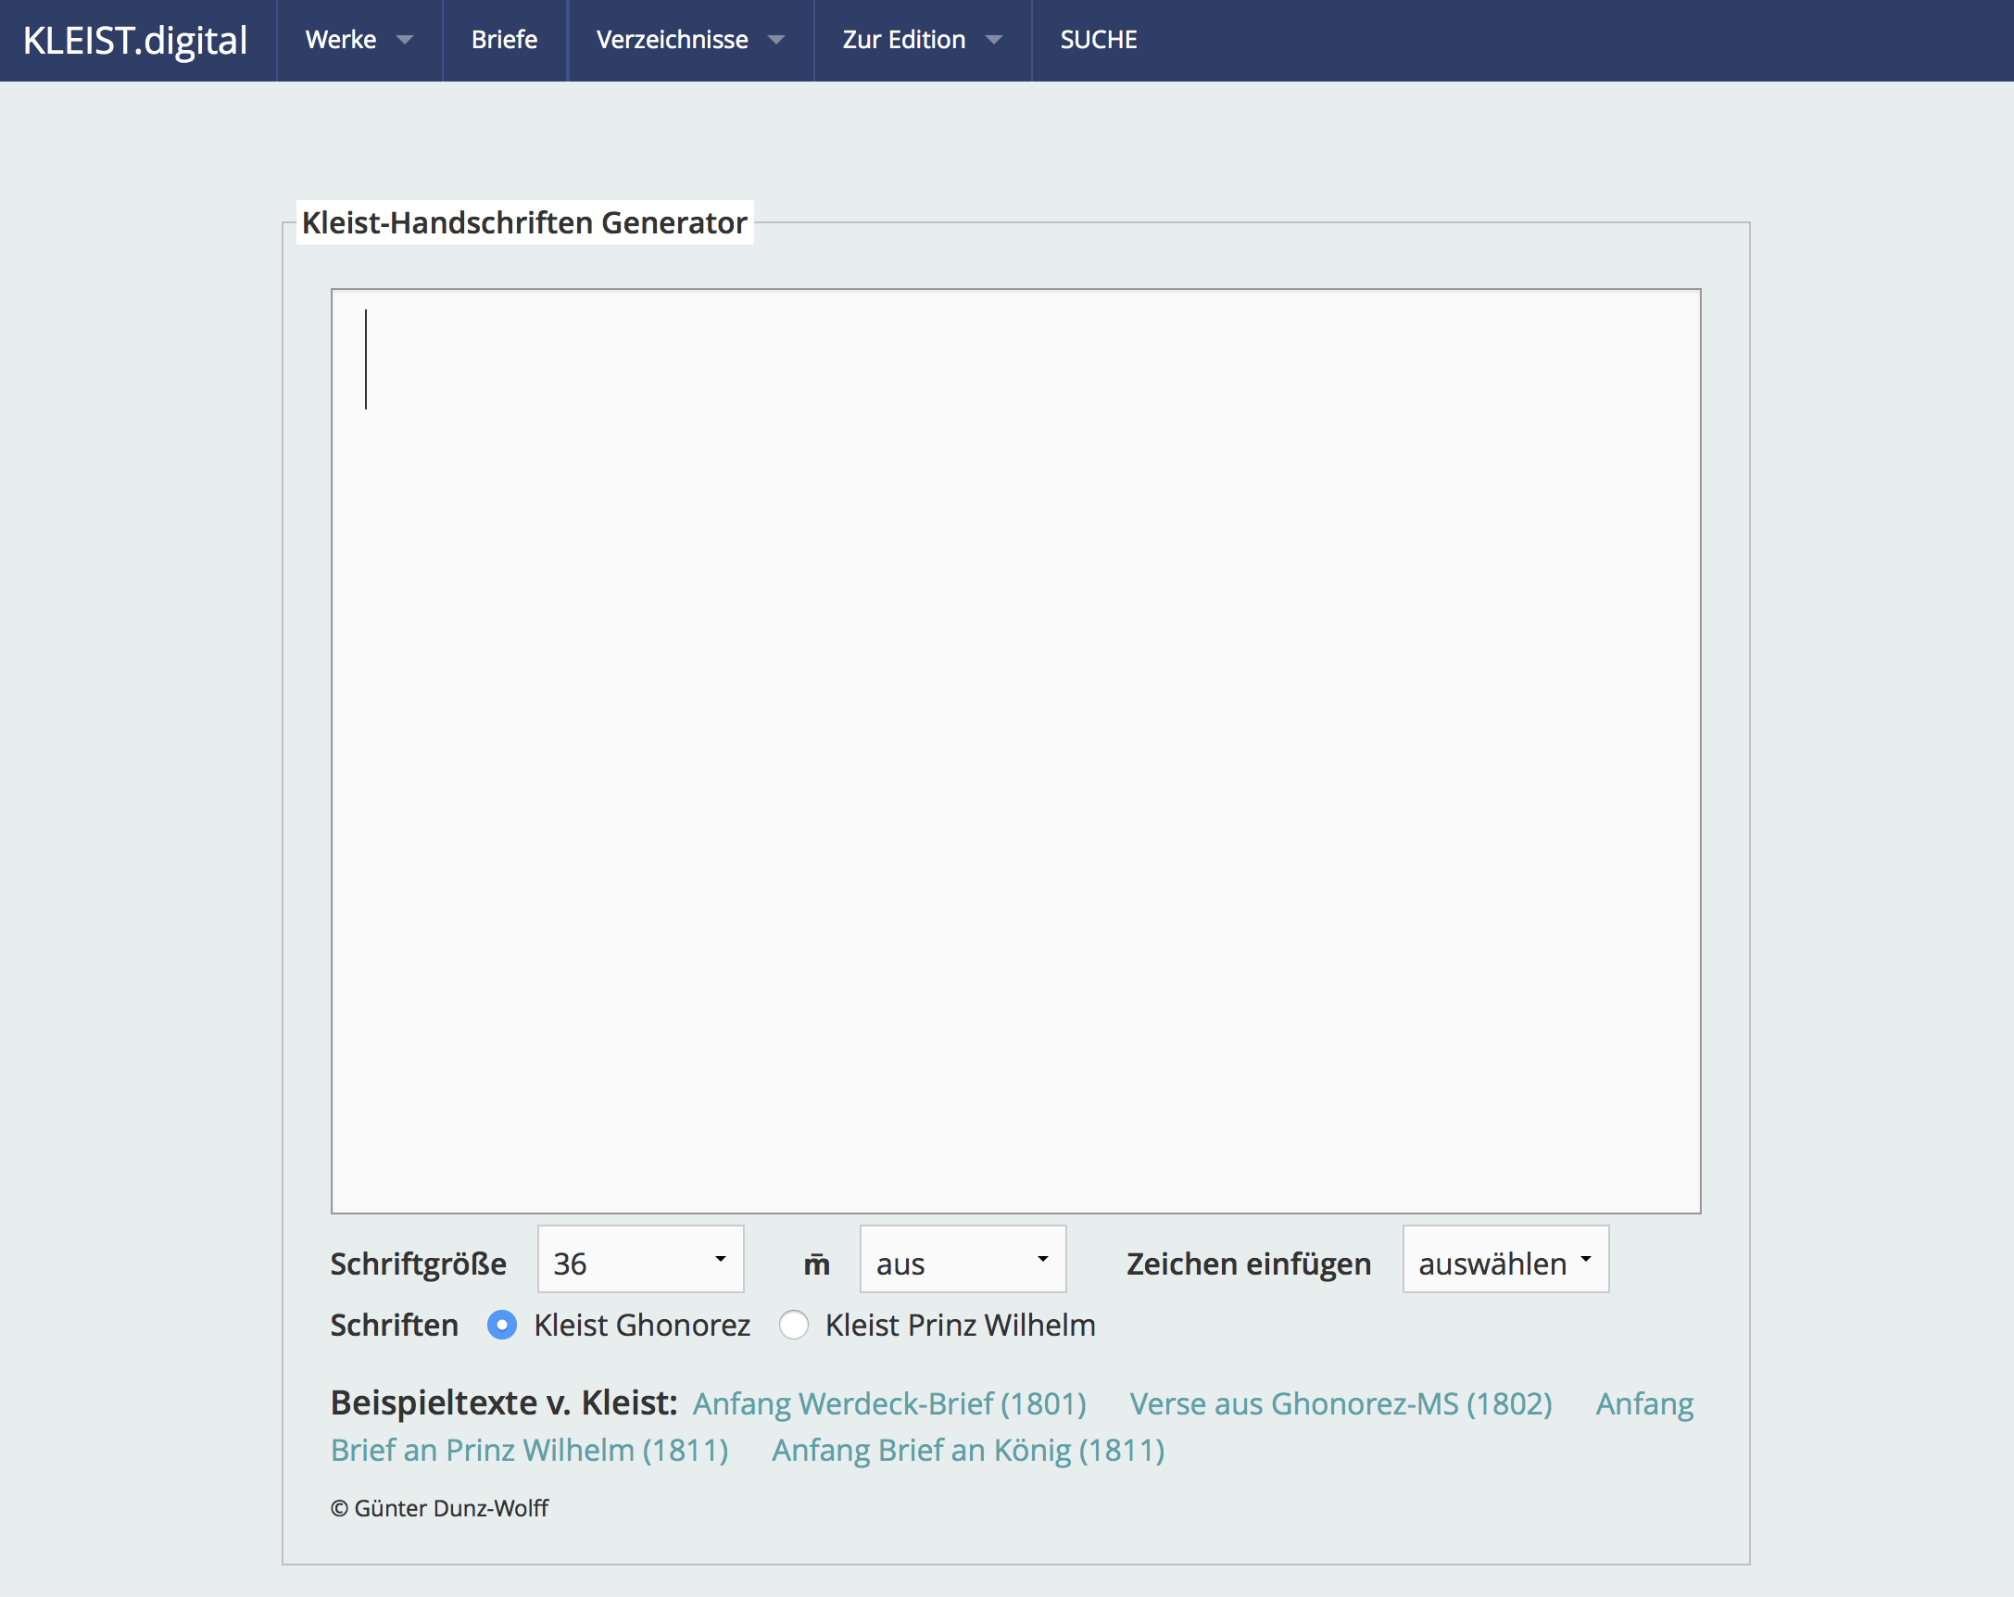Open the Schriftgröße dropdown showing 36

click(640, 1259)
